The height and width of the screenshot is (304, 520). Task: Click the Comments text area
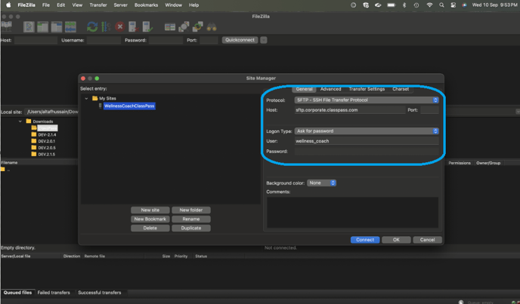pos(352,213)
